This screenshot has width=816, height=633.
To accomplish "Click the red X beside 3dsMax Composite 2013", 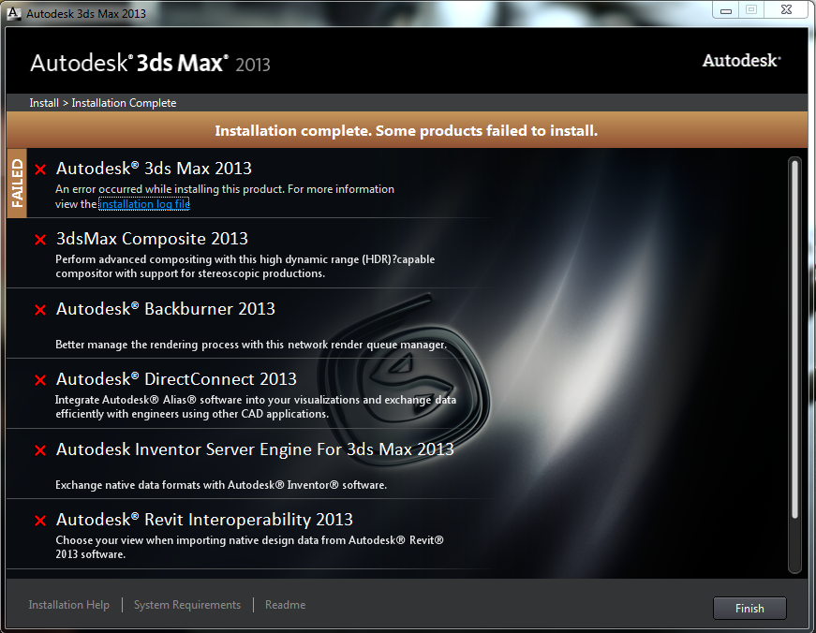I will coord(38,240).
